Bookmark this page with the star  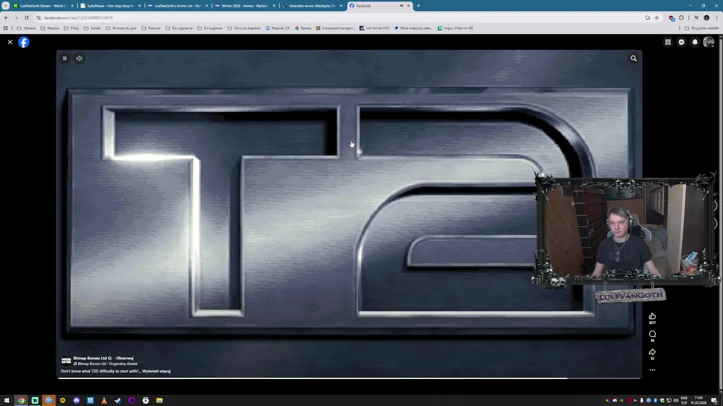656,17
